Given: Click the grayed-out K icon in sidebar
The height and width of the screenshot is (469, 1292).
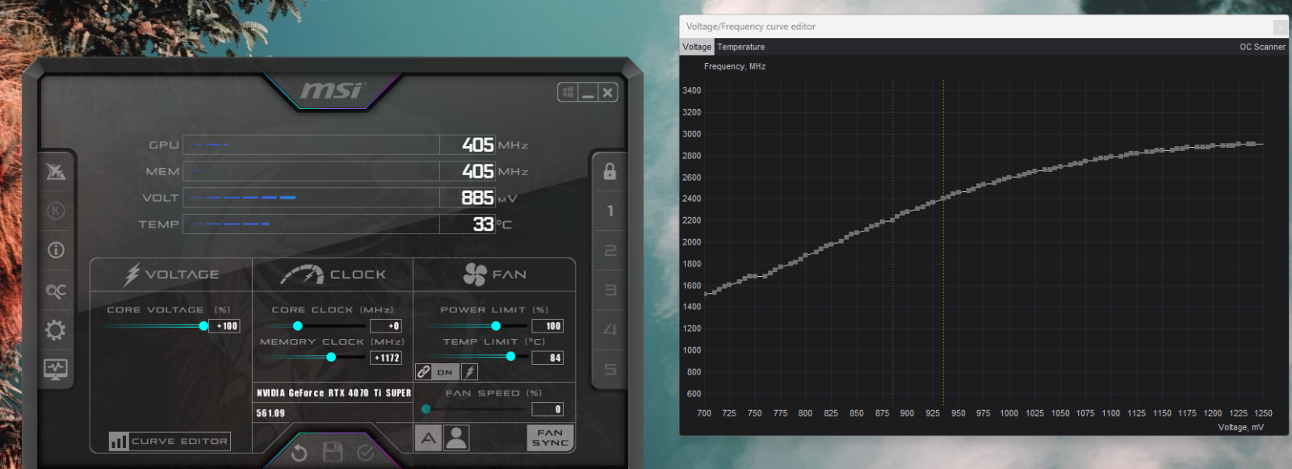Looking at the screenshot, I should pyautogui.click(x=56, y=211).
